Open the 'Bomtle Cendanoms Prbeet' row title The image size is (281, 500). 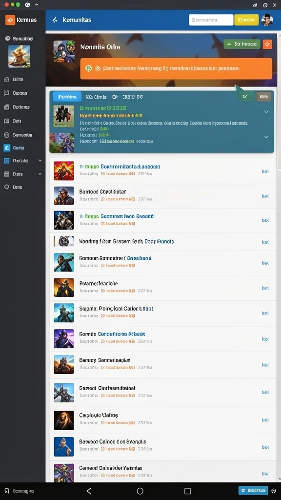point(112,334)
